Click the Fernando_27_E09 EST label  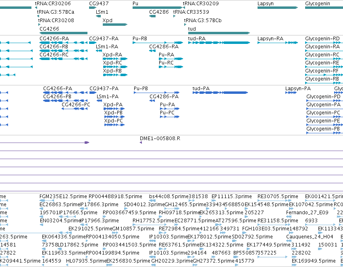307,213
